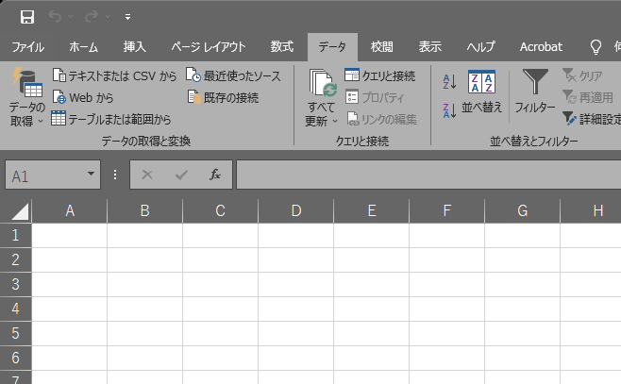Select row 3 header
This screenshot has height=384, width=621.
point(15,285)
